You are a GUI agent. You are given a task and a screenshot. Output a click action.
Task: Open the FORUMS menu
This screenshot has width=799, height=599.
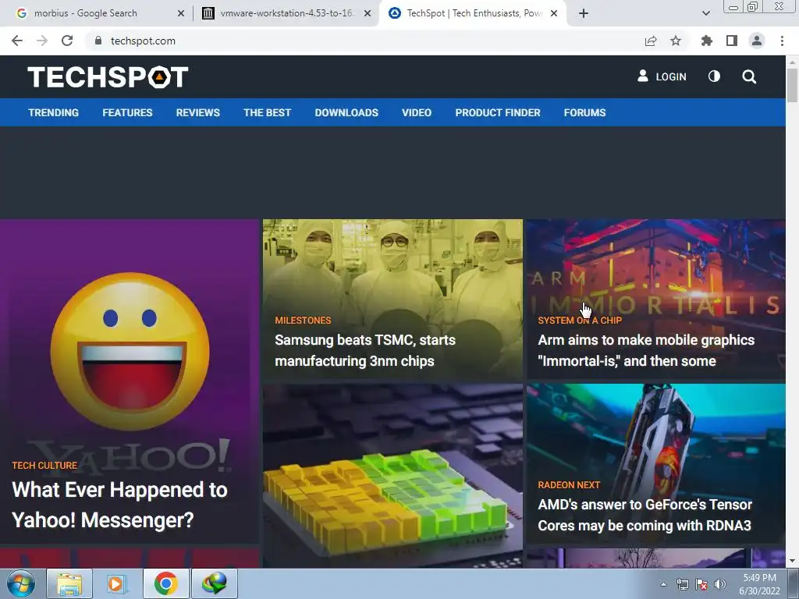pyautogui.click(x=584, y=112)
